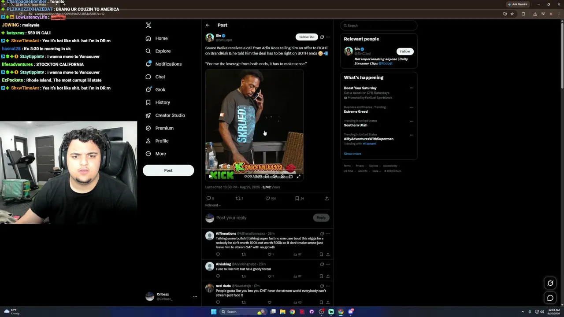Open #MyAdventuresWithSuperman trend
Image resolution: width=564 pixels, height=317 pixels.
[369, 139]
